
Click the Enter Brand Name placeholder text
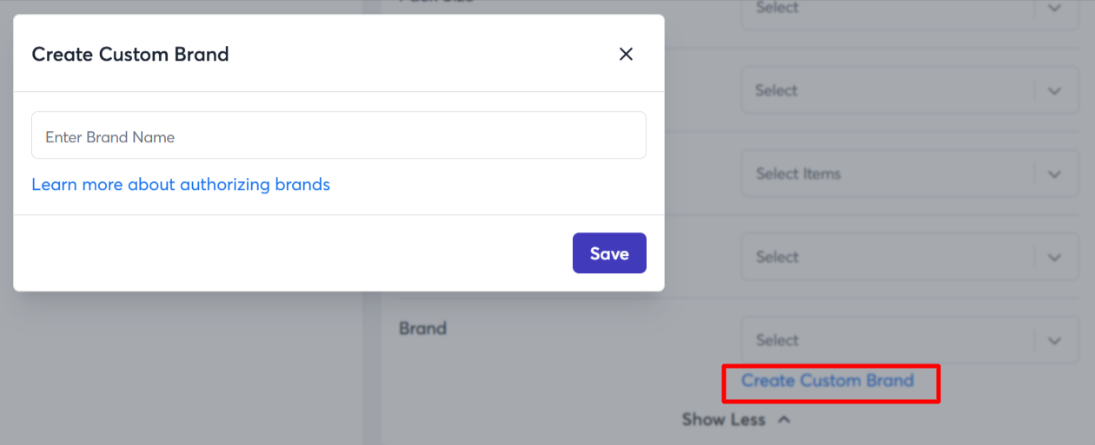click(109, 137)
